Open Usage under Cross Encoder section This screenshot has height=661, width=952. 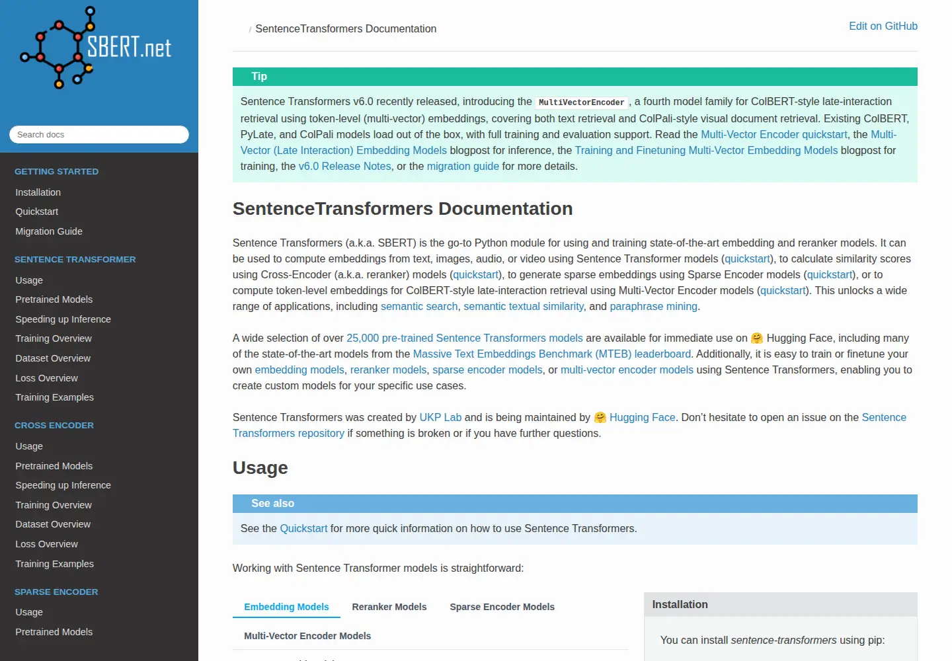pos(29,446)
